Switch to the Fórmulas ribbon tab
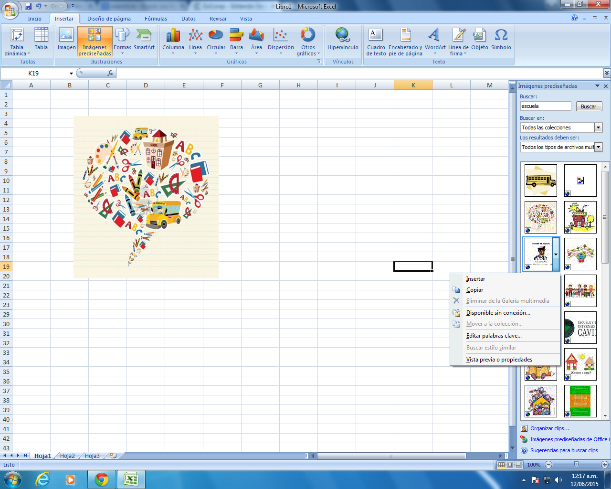 pyautogui.click(x=156, y=19)
